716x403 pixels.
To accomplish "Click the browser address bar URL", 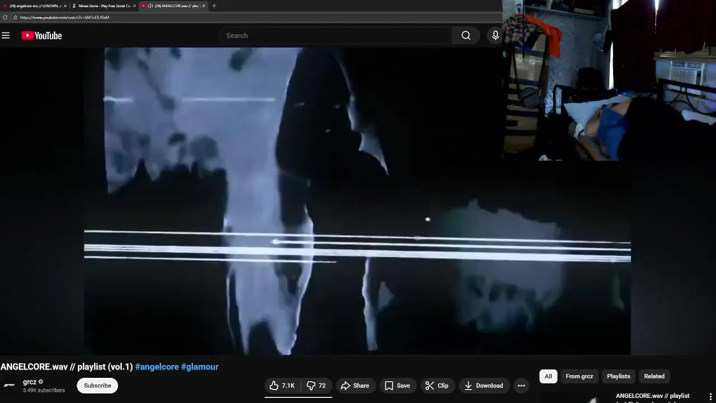I will [64, 17].
